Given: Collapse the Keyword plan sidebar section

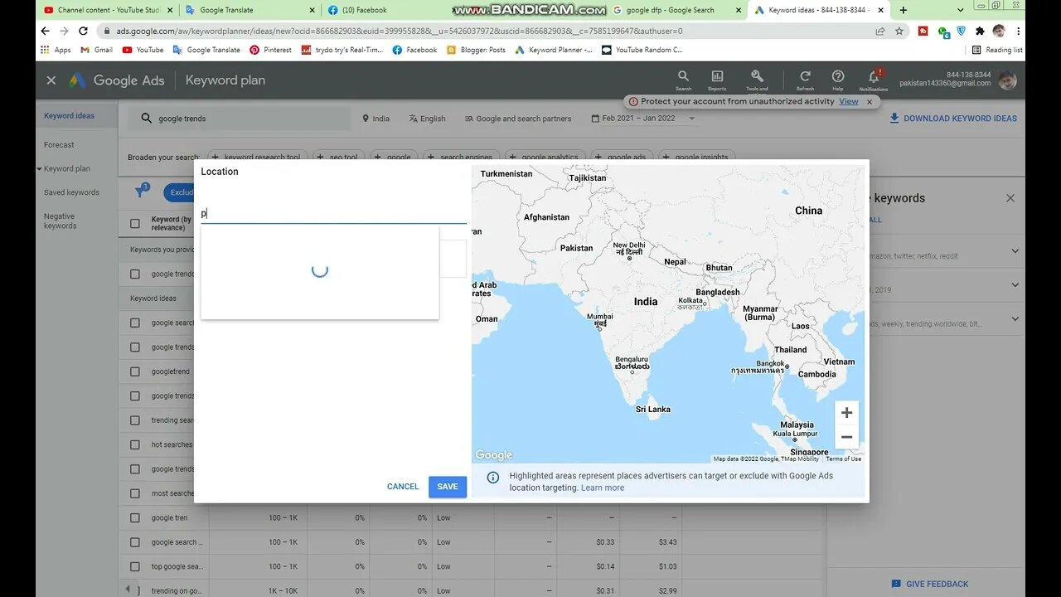Looking at the screenshot, I should pos(39,169).
